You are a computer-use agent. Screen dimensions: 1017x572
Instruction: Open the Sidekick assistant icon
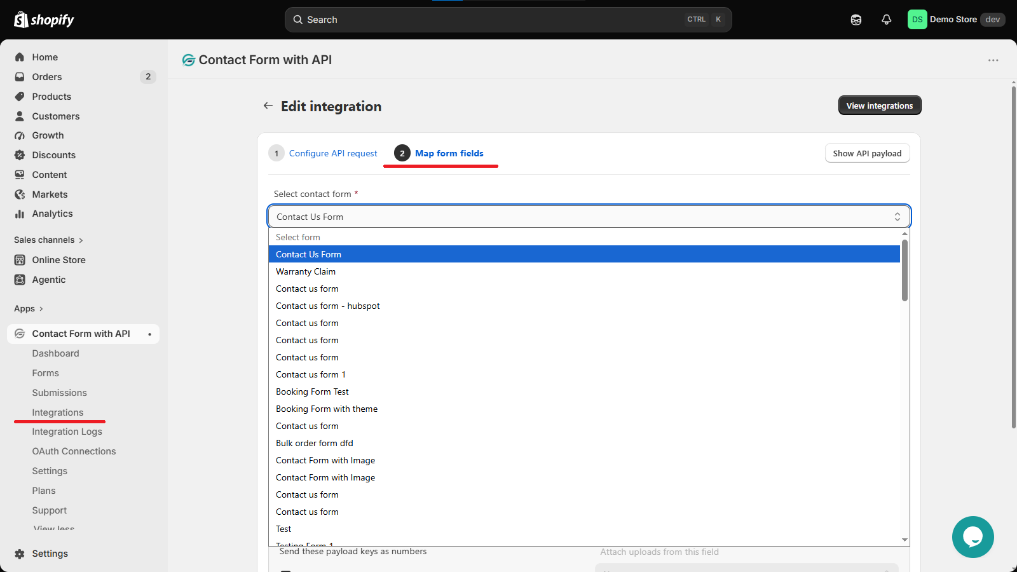coord(856,20)
